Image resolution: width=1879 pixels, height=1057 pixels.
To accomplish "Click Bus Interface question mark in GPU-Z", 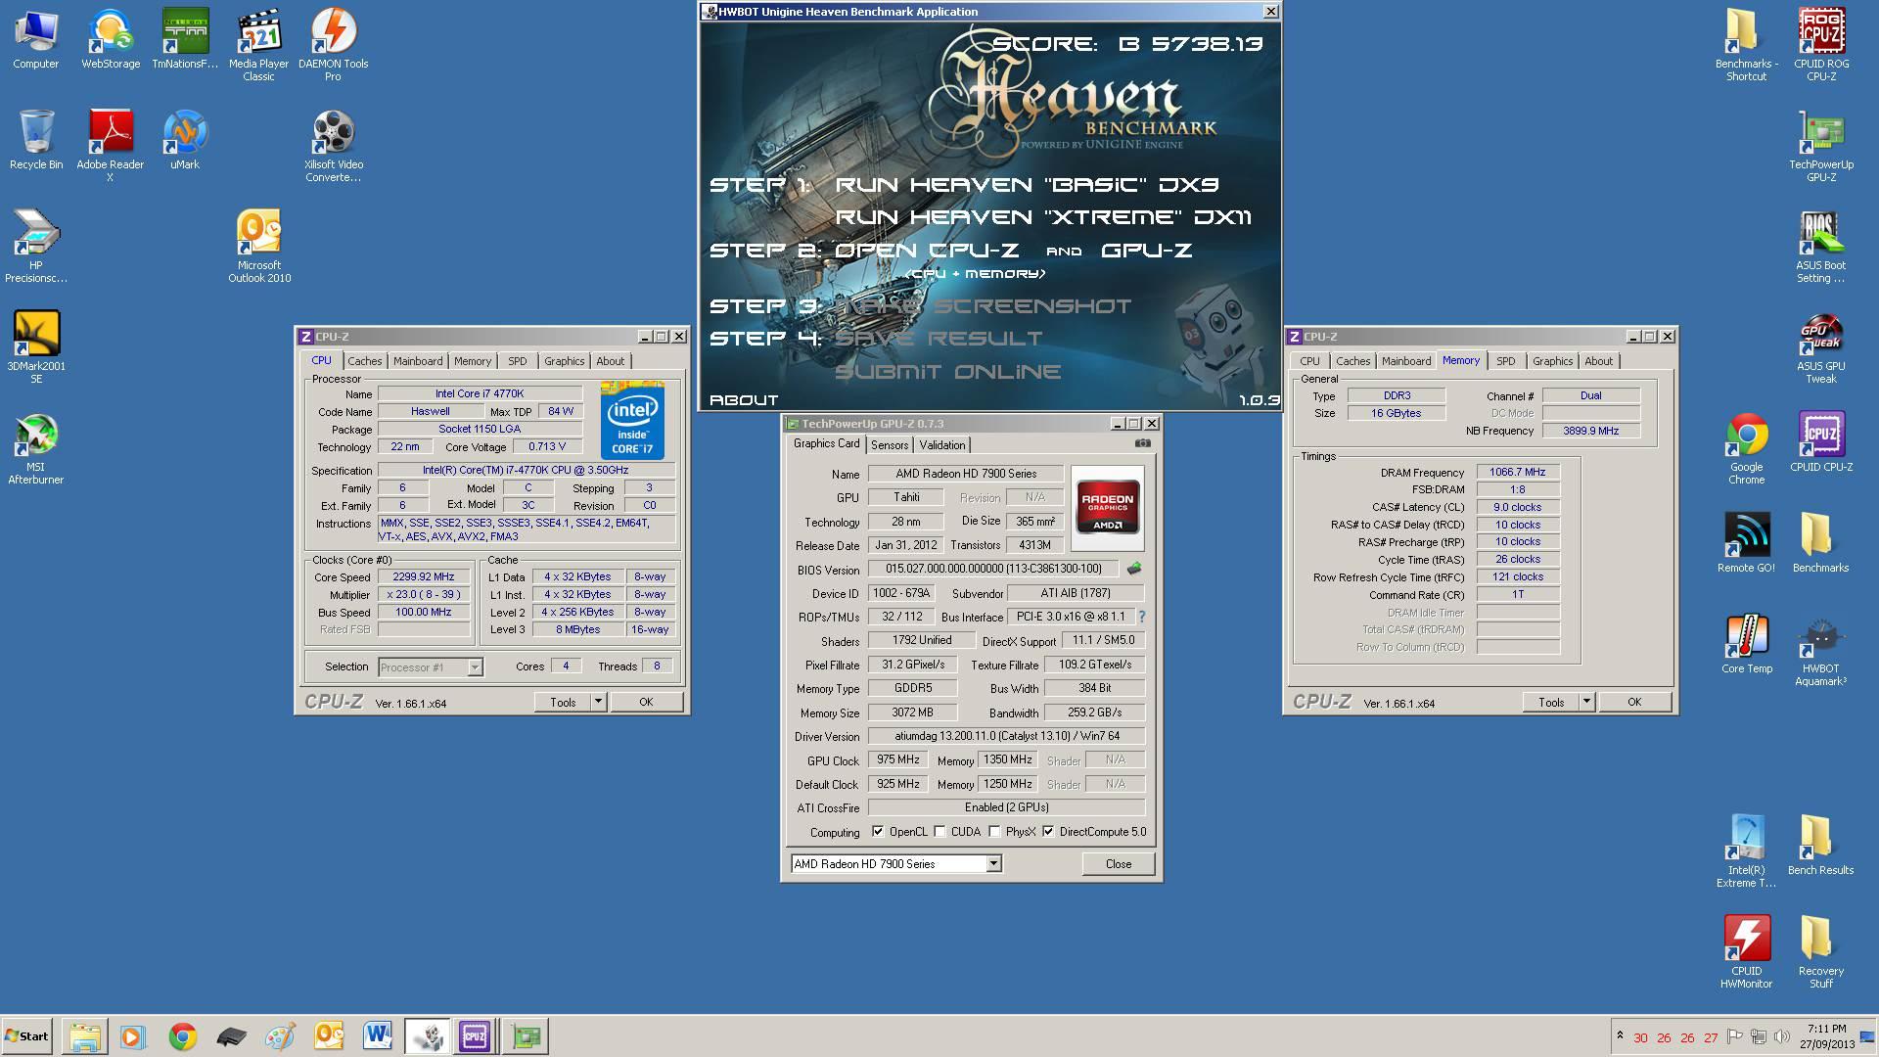I will pos(1141,617).
